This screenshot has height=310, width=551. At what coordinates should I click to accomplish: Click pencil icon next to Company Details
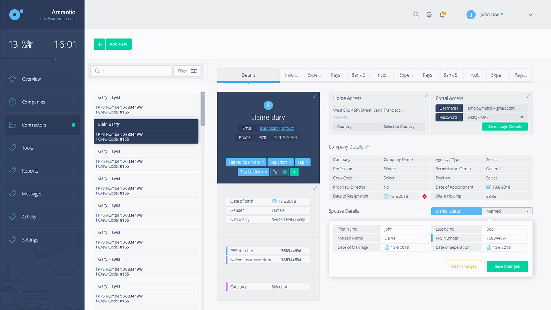[367, 147]
